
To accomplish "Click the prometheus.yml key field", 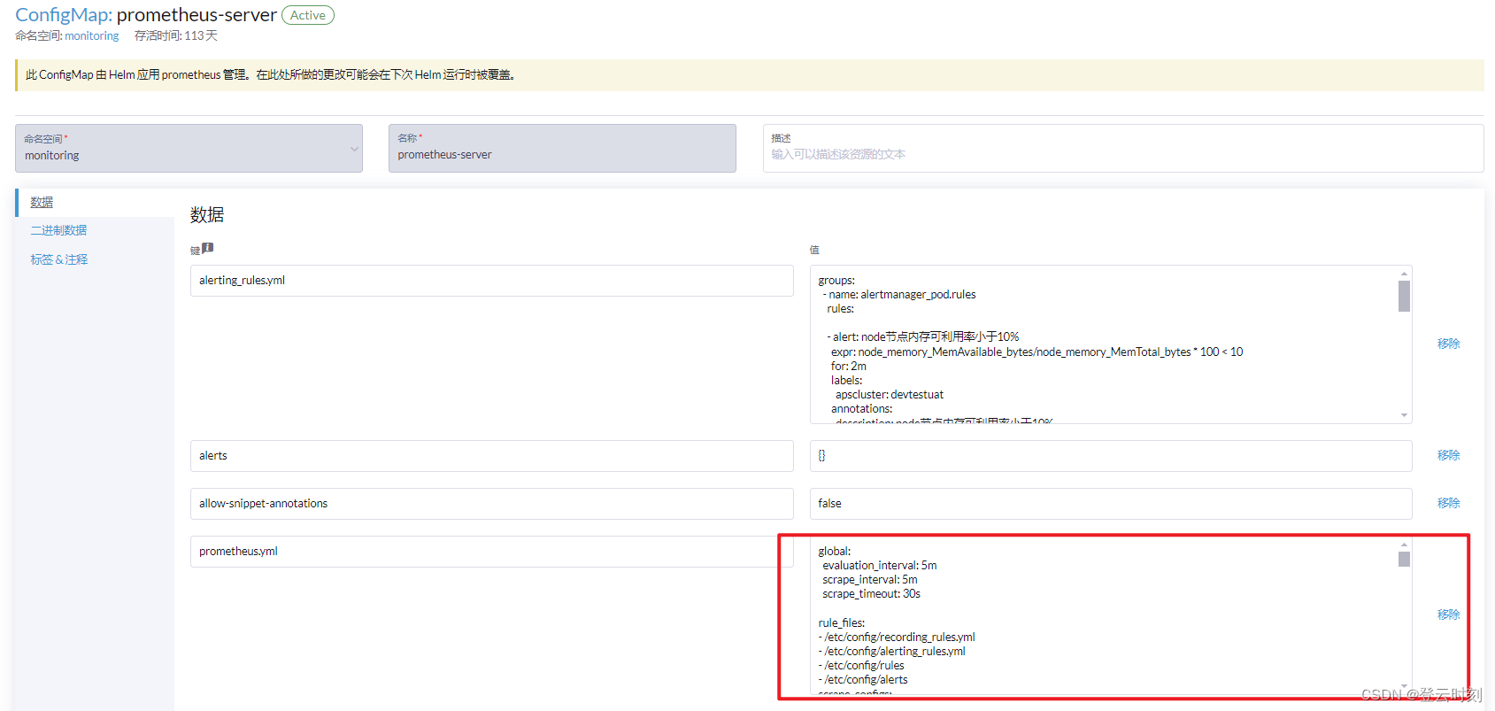I will (x=491, y=552).
